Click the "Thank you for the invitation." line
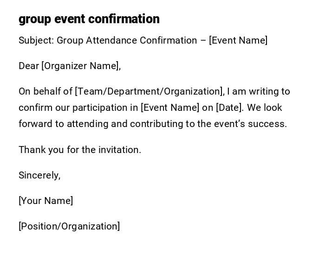The image size is (325, 255). pos(80,150)
